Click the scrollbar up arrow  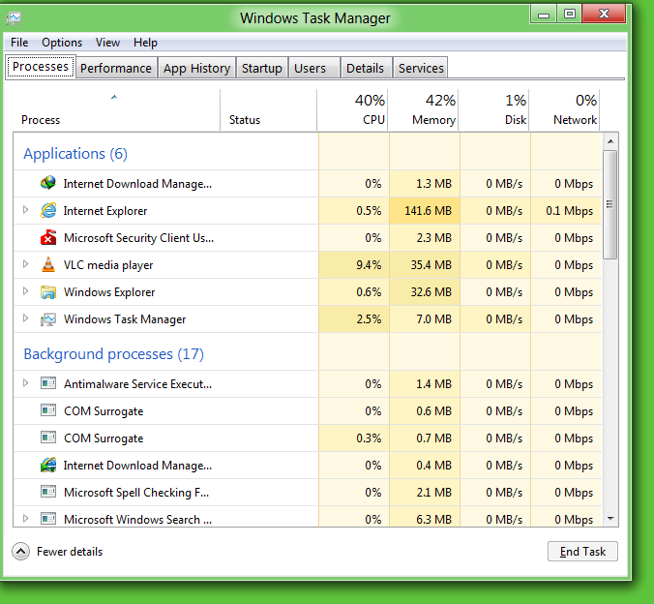tap(610, 141)
